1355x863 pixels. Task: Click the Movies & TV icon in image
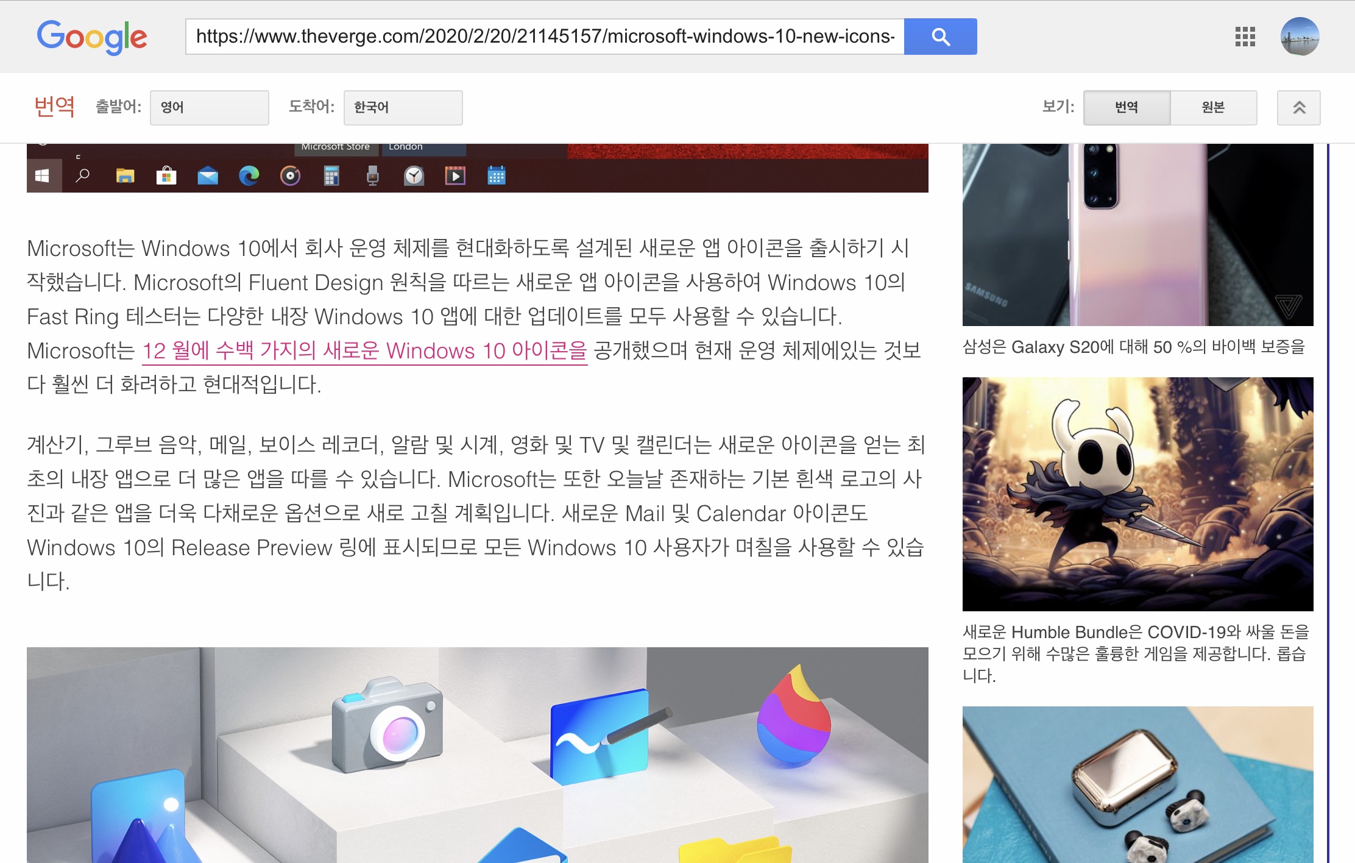coord(455,176)
